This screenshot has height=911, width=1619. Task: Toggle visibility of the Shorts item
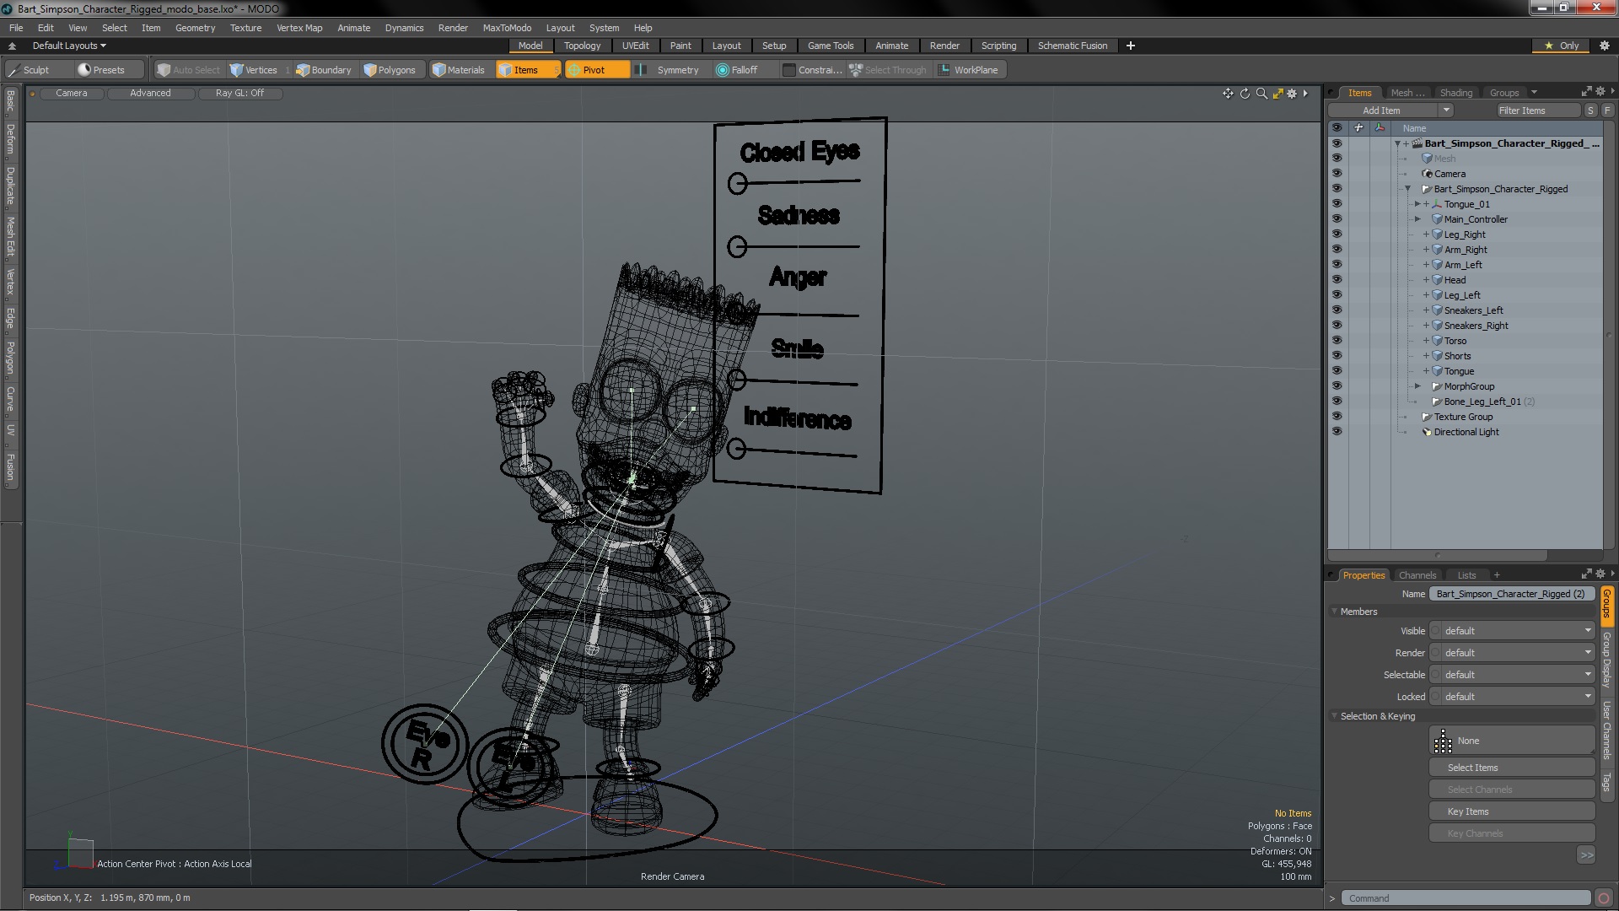click(x=1337, y=356)
